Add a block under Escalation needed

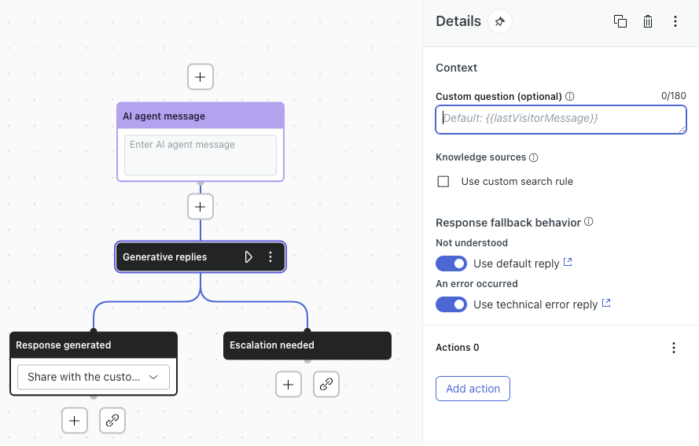tap(289, 384)
